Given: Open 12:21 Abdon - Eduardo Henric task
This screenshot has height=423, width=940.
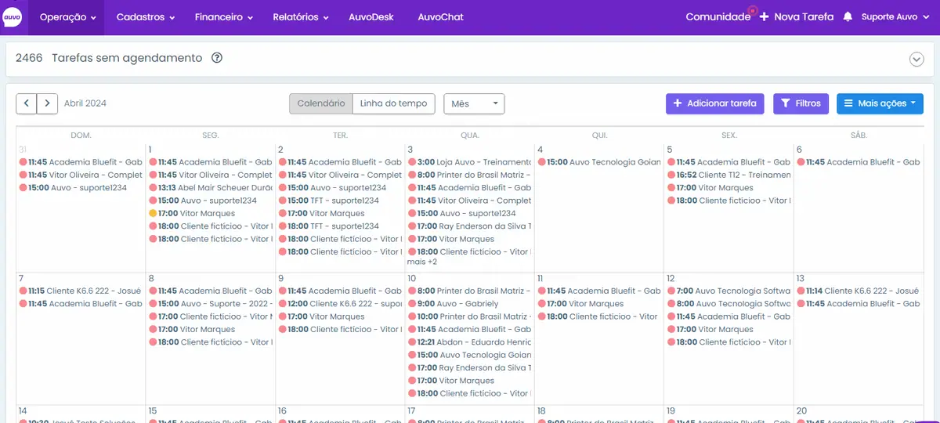Looking at the screenshot, I should tap(469, 342).
